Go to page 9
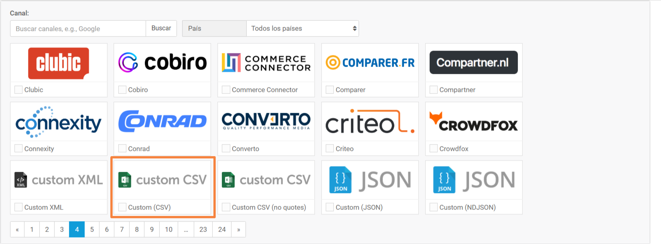 [152, 230]
